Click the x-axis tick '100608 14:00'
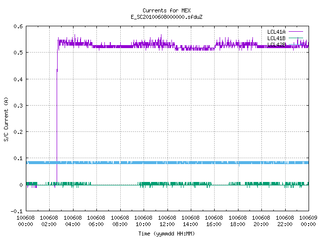Image resolution: width=318 pixels, height=238 pixels. coord(190,221)
